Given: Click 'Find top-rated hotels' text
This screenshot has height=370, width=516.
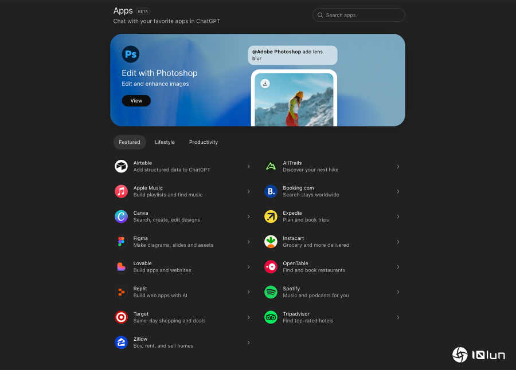Looking at the screenshot, I should [x=308, y=321].
